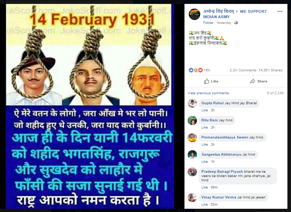
Task: View the 14,361 Shares list
Action: click(x=270, y=70)
